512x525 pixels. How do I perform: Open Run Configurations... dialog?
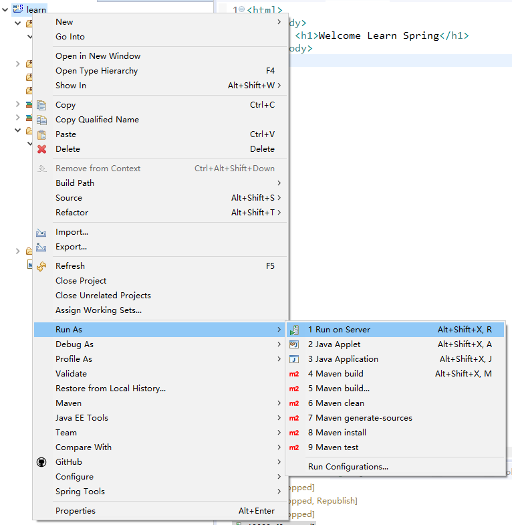348,467
